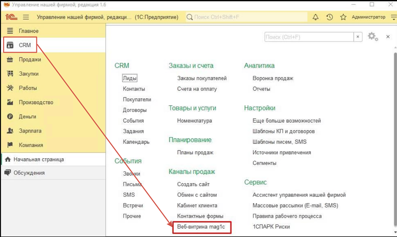
Task: Open the Работы section
Action: coord(53,88)
